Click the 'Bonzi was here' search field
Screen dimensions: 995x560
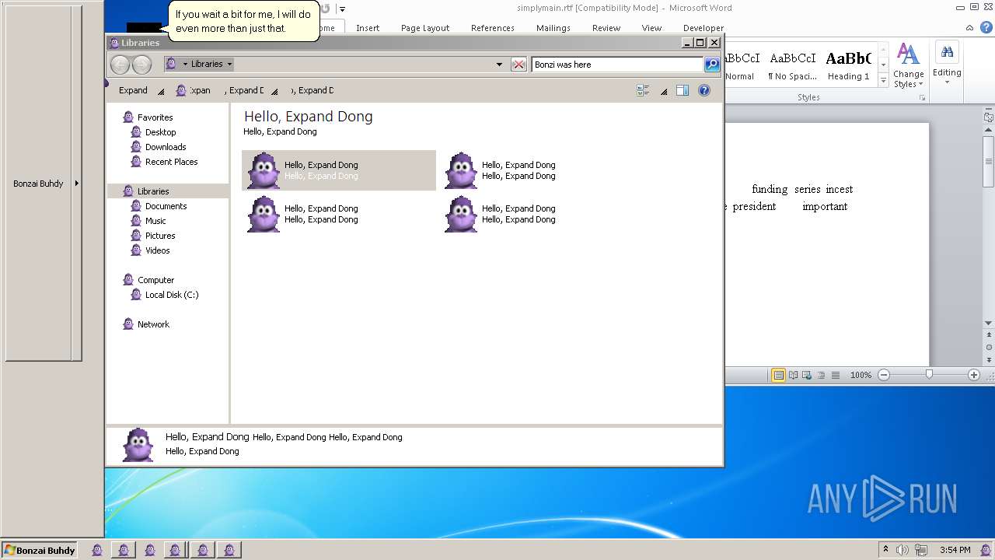[617, 65]
